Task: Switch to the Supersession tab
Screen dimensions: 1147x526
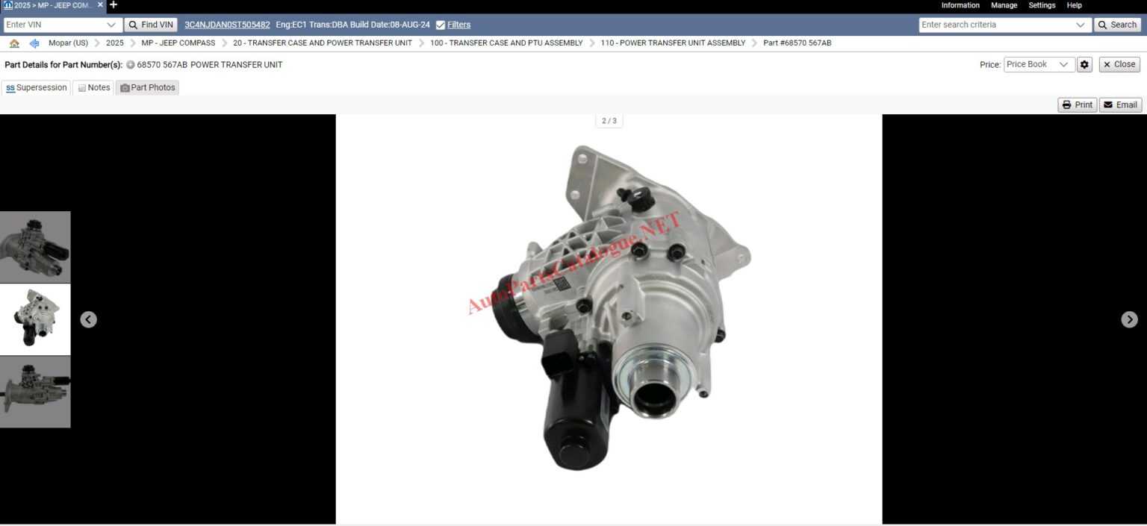Action: [36, 88]
